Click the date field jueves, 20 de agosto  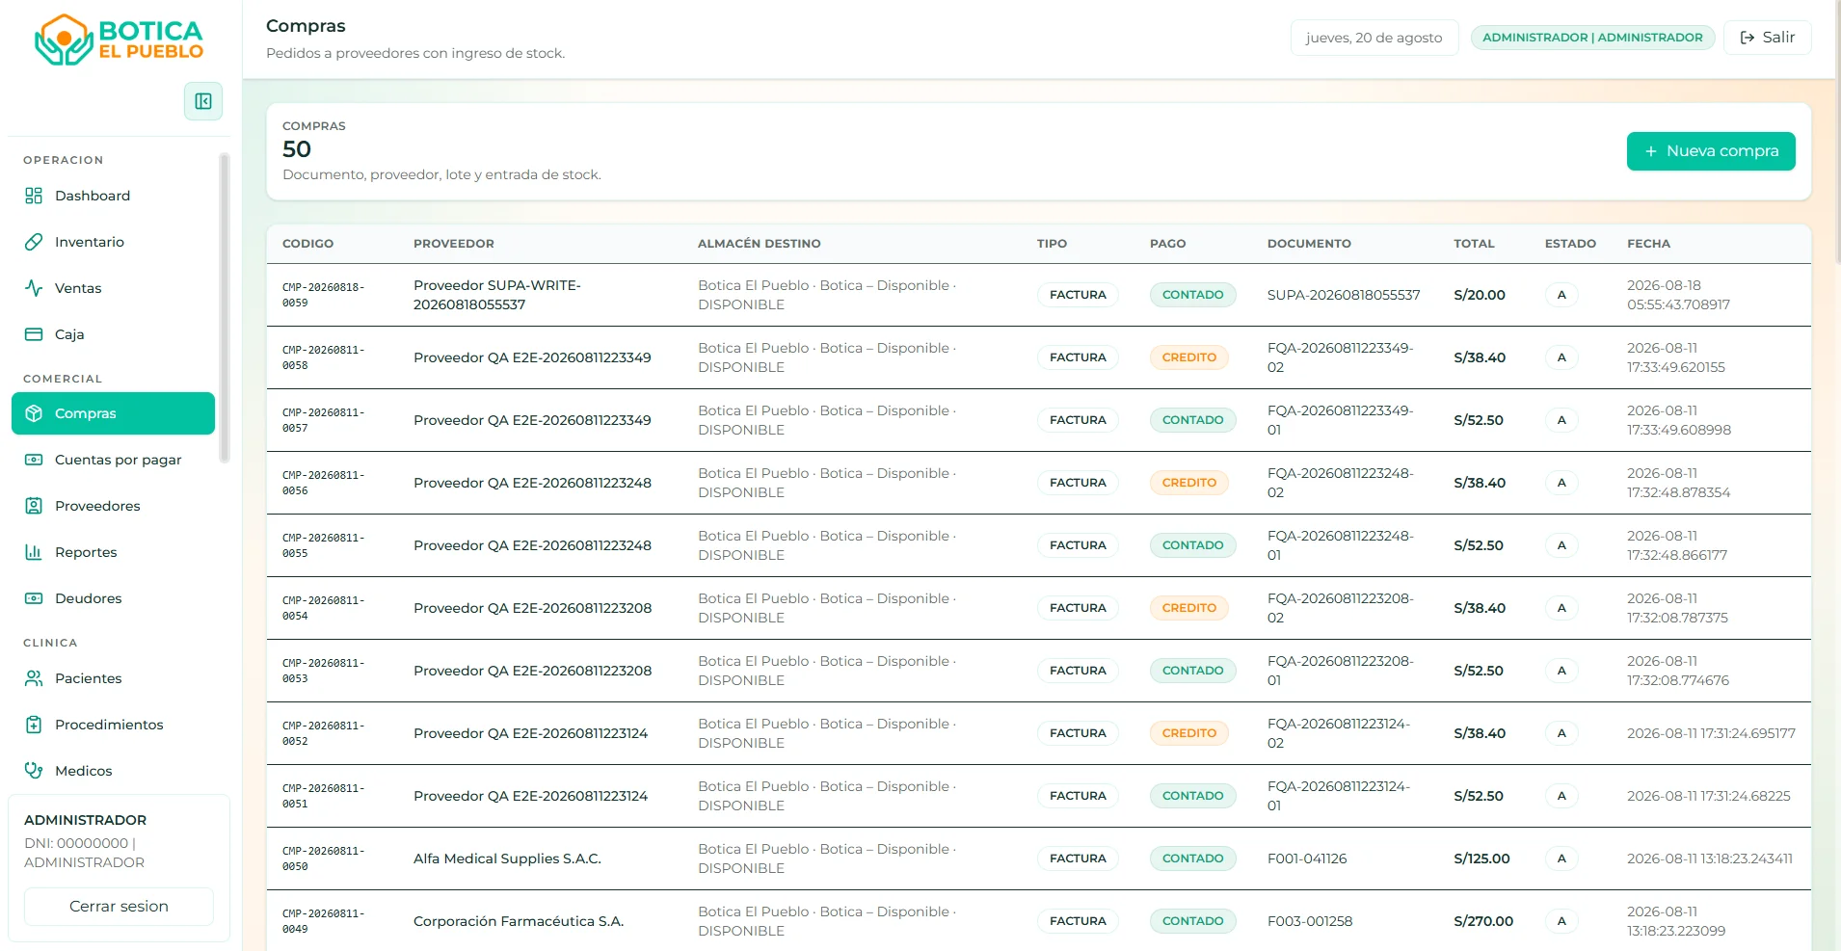1374,38
